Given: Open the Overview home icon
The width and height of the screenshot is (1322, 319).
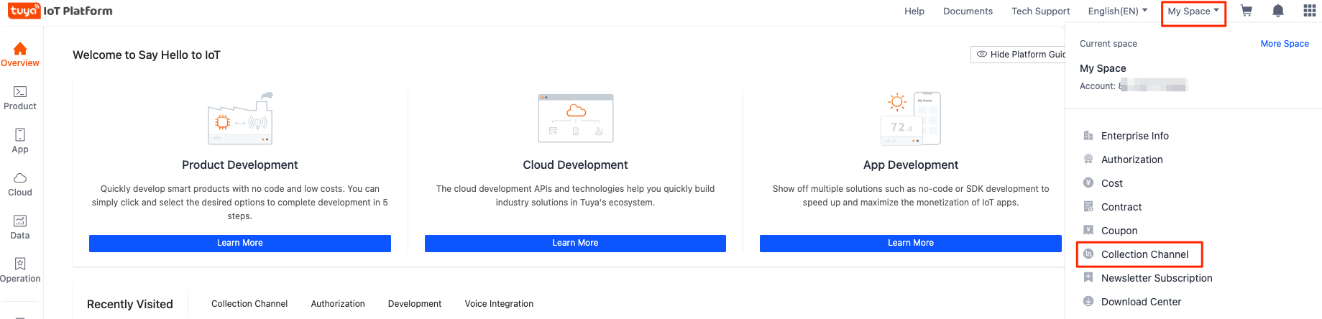Looking at the screenshot, I should 20,49.
